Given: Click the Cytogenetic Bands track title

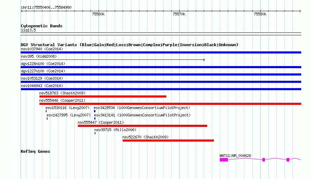Looking at the screenshot, I should tap(42, 26).
